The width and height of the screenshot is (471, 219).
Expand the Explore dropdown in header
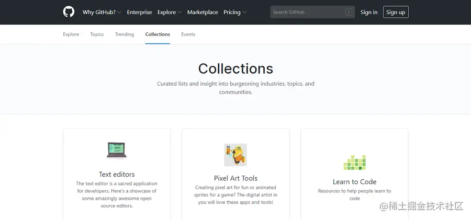point(170,13)
